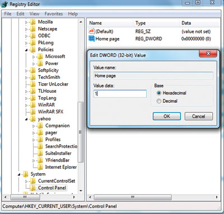224x214 pixels.
Task: Select the WinRAR SFX folder icon
Action: point(33,112)
